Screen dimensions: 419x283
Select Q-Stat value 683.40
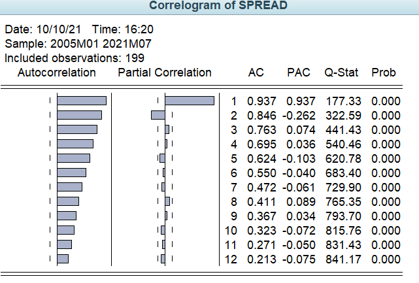click(343, 173)
